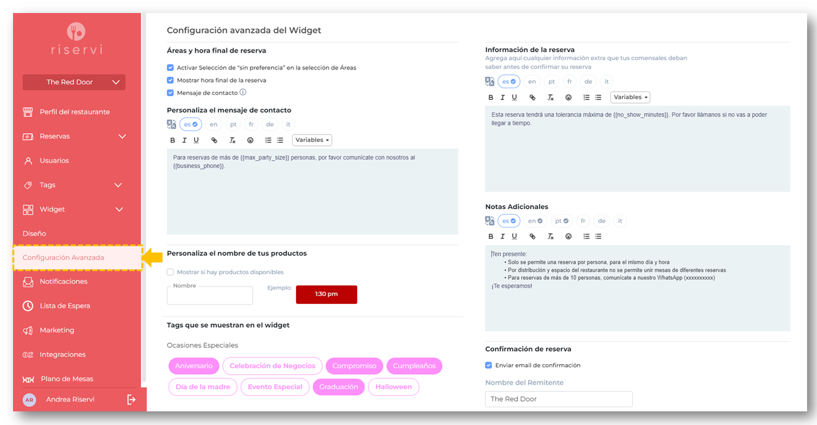Select 'pt' language for contact message
The width and height of the screenshot is (817, 425).
coord(233,124)
